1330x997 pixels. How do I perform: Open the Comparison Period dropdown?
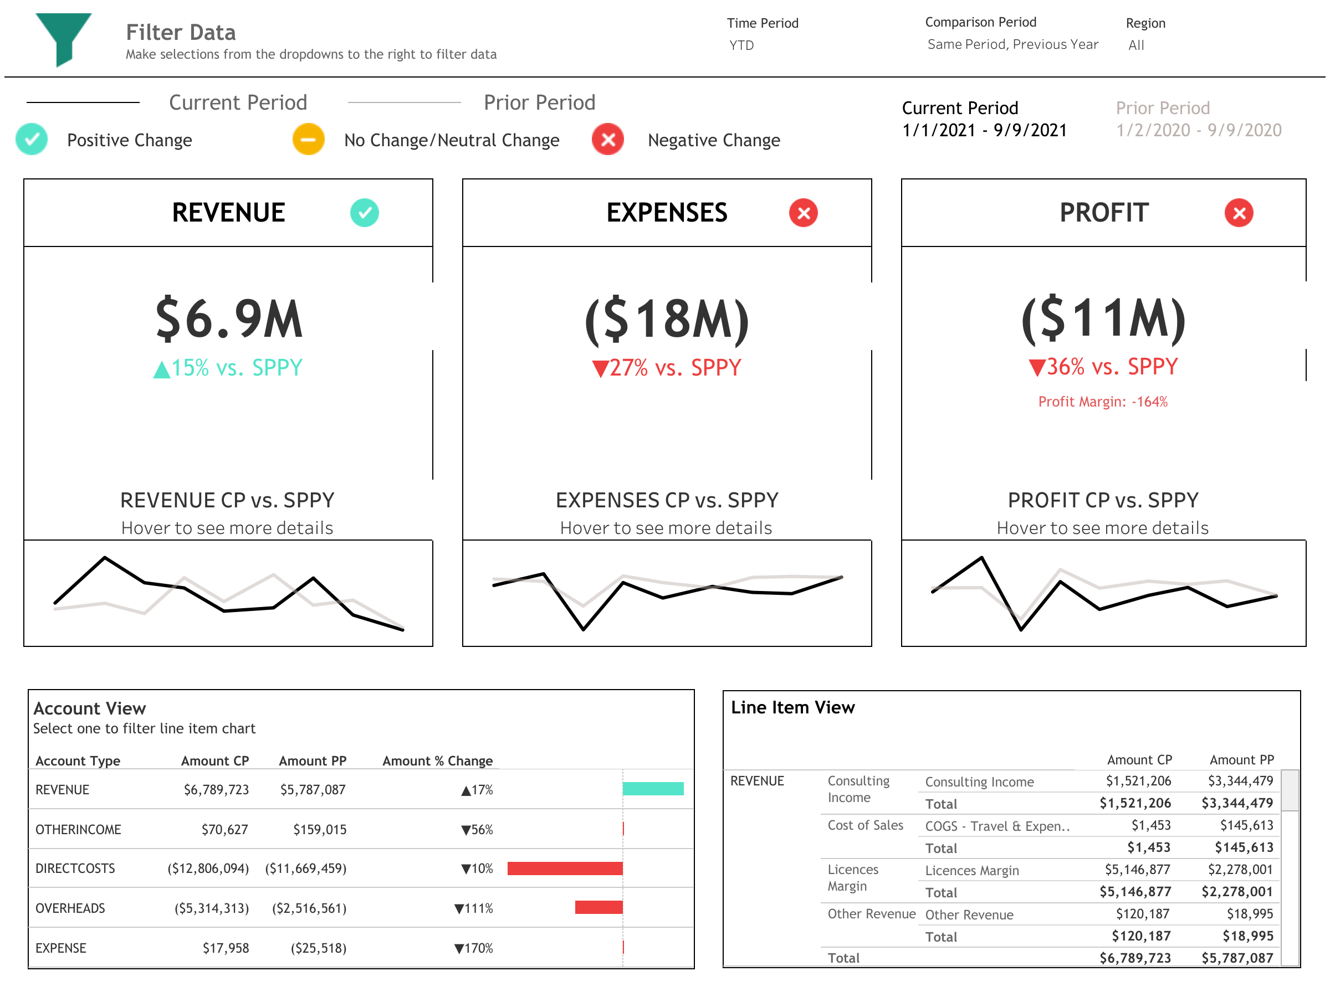click(x=1012, y=44)
